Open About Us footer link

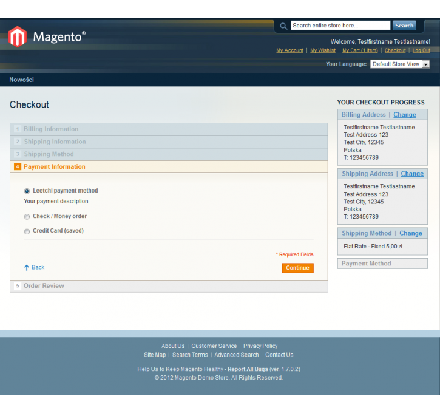(x=173, y=346)
